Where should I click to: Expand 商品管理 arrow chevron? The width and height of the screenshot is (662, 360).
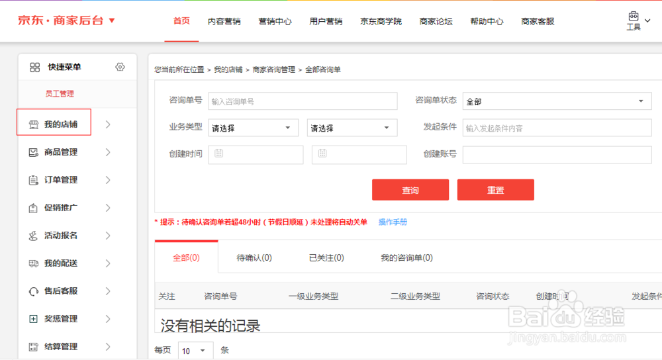108,152
